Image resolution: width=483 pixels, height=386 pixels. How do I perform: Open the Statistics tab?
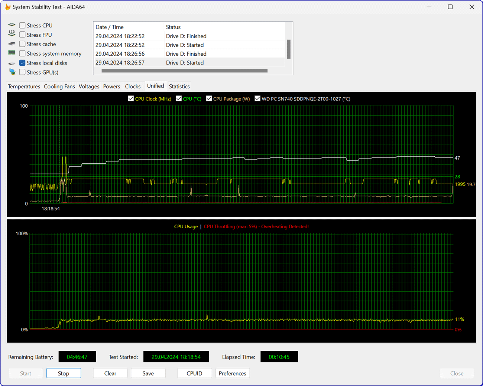(x=179, y=86)
